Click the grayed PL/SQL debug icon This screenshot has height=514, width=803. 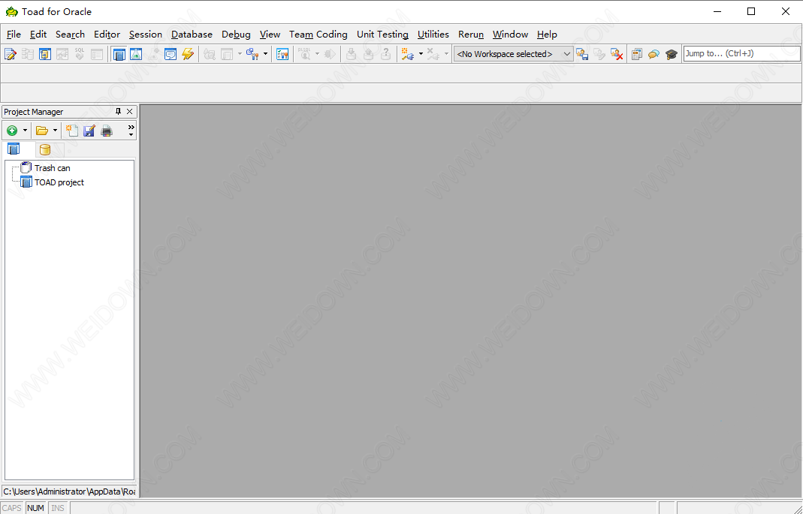305,54
